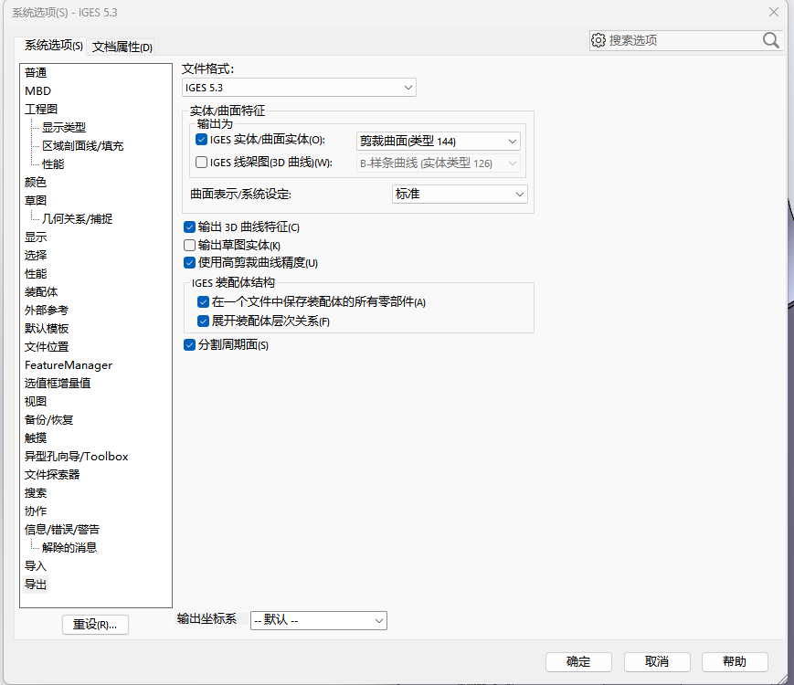
Task: Enable IGES 线架图(3D 曲线) checkbox
Action: tap(201, 162)
